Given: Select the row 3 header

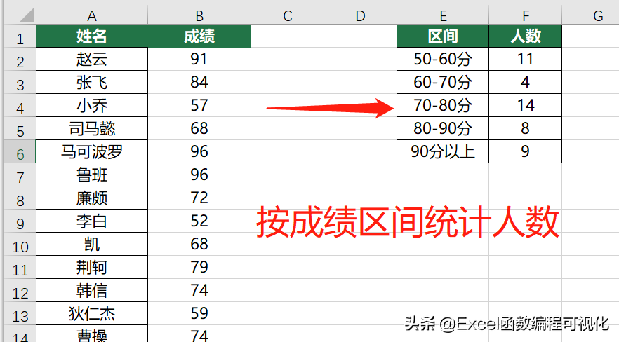Looking at the screenshot, I should tap(20, 83).
